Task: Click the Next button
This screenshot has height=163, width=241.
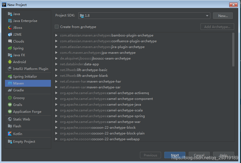Action: click(x=175, y=155)
